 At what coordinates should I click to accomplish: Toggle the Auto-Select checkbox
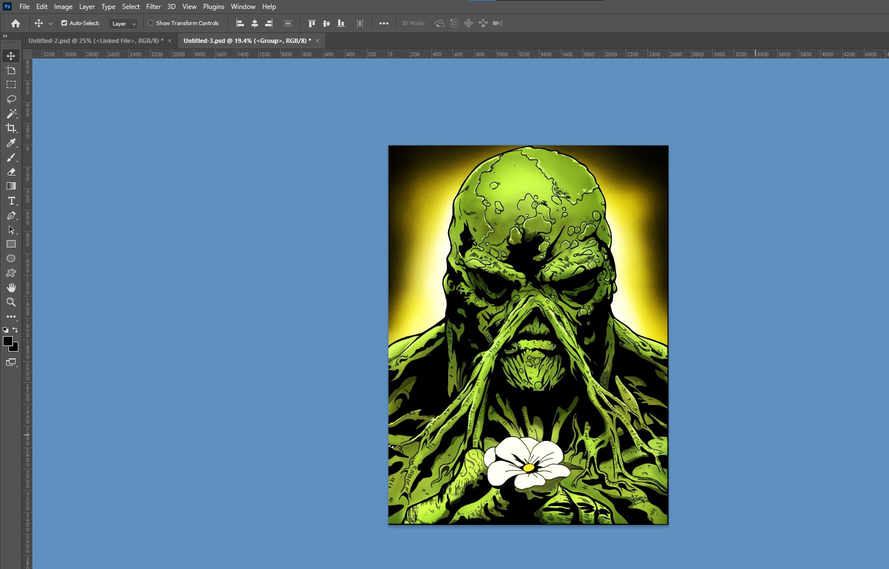pyautogui.click(x=64, y=23)
